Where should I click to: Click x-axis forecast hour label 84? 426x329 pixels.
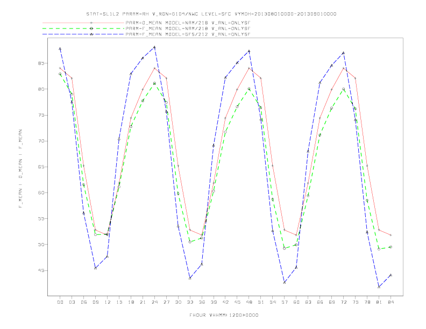390,302
